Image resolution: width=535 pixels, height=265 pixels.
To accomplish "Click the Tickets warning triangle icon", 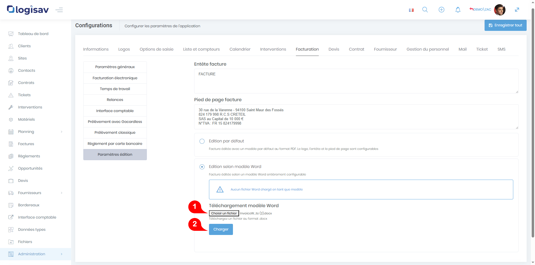I will click(11, 95).
